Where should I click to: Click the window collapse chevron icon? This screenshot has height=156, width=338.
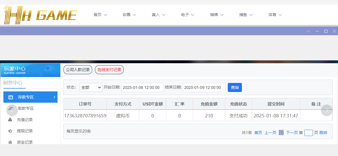(x=308, y=31)
